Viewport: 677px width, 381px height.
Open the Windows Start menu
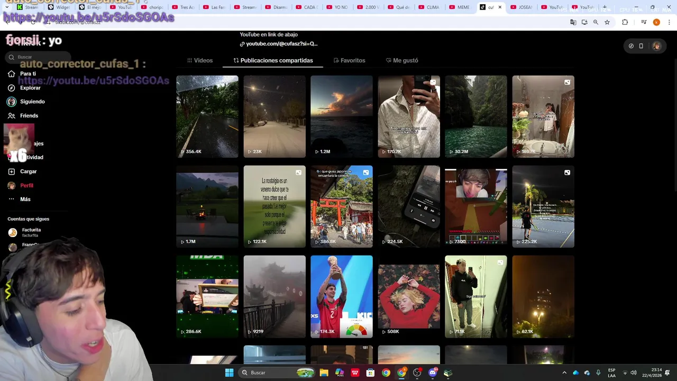pyautogui.click(x=229, y=373)
